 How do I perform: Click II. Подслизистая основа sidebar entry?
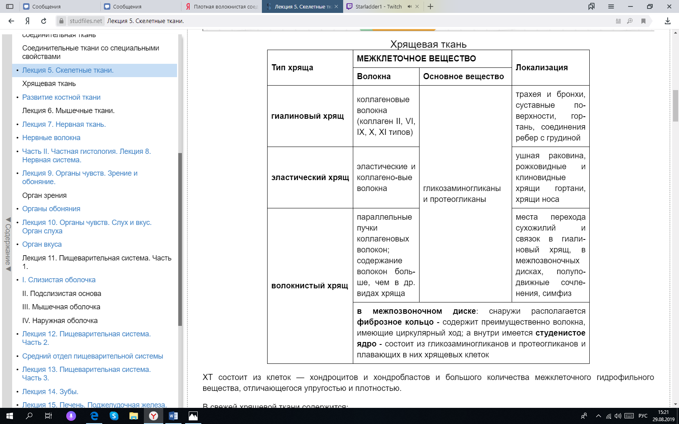[x=62, y=294]
